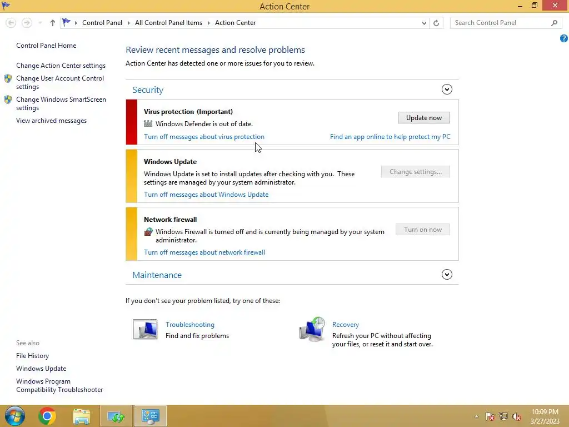Click the Windows Firewall brick wall icon

pyautogui.click(x=148, y=232)
